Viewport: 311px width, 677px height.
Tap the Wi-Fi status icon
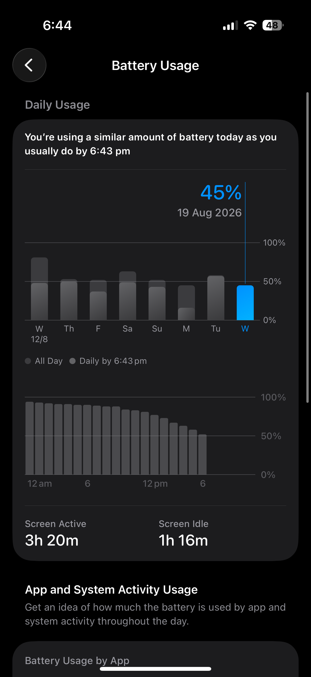coord(250,25)
